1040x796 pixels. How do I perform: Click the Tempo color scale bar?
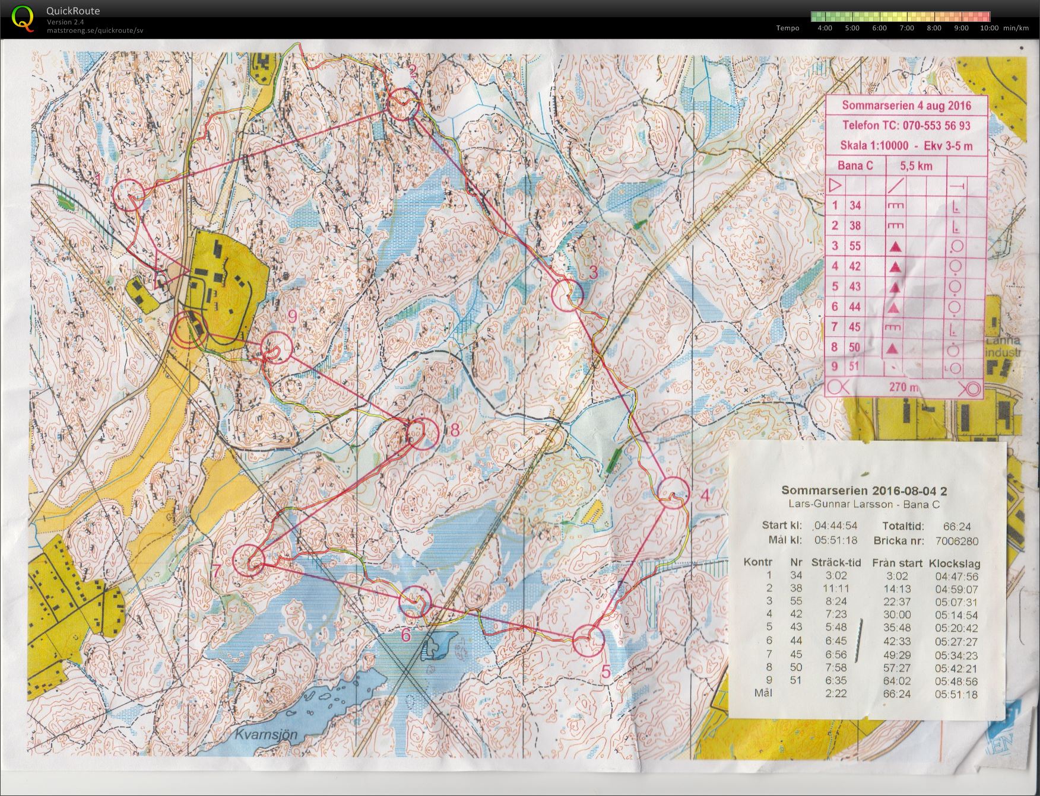click(x=901, y=17)
